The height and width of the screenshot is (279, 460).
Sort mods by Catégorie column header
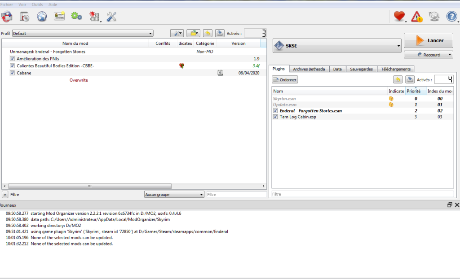(x=205, y=44)
